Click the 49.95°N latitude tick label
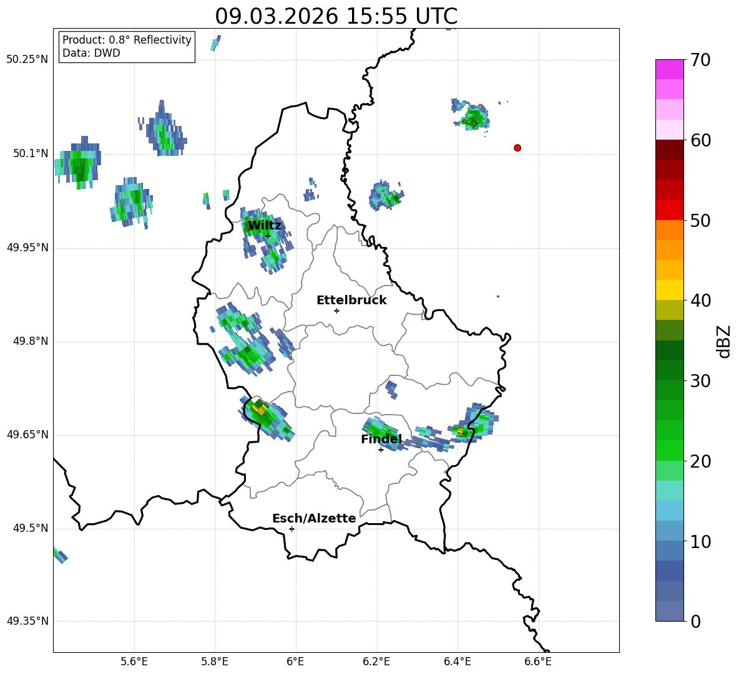The height and width of the screenshot is (674, 739). click(x=27, y=247)
